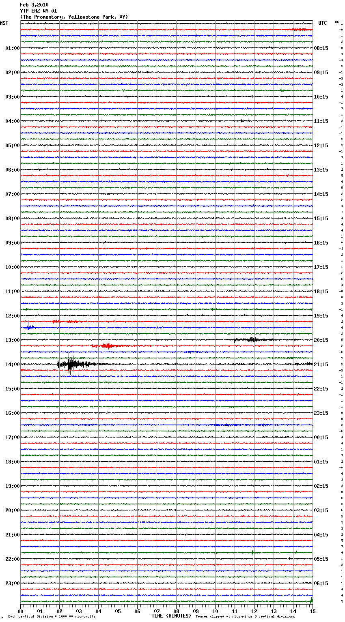
Task: Select the 18:00 MST time label
Action: coord(12,462)
